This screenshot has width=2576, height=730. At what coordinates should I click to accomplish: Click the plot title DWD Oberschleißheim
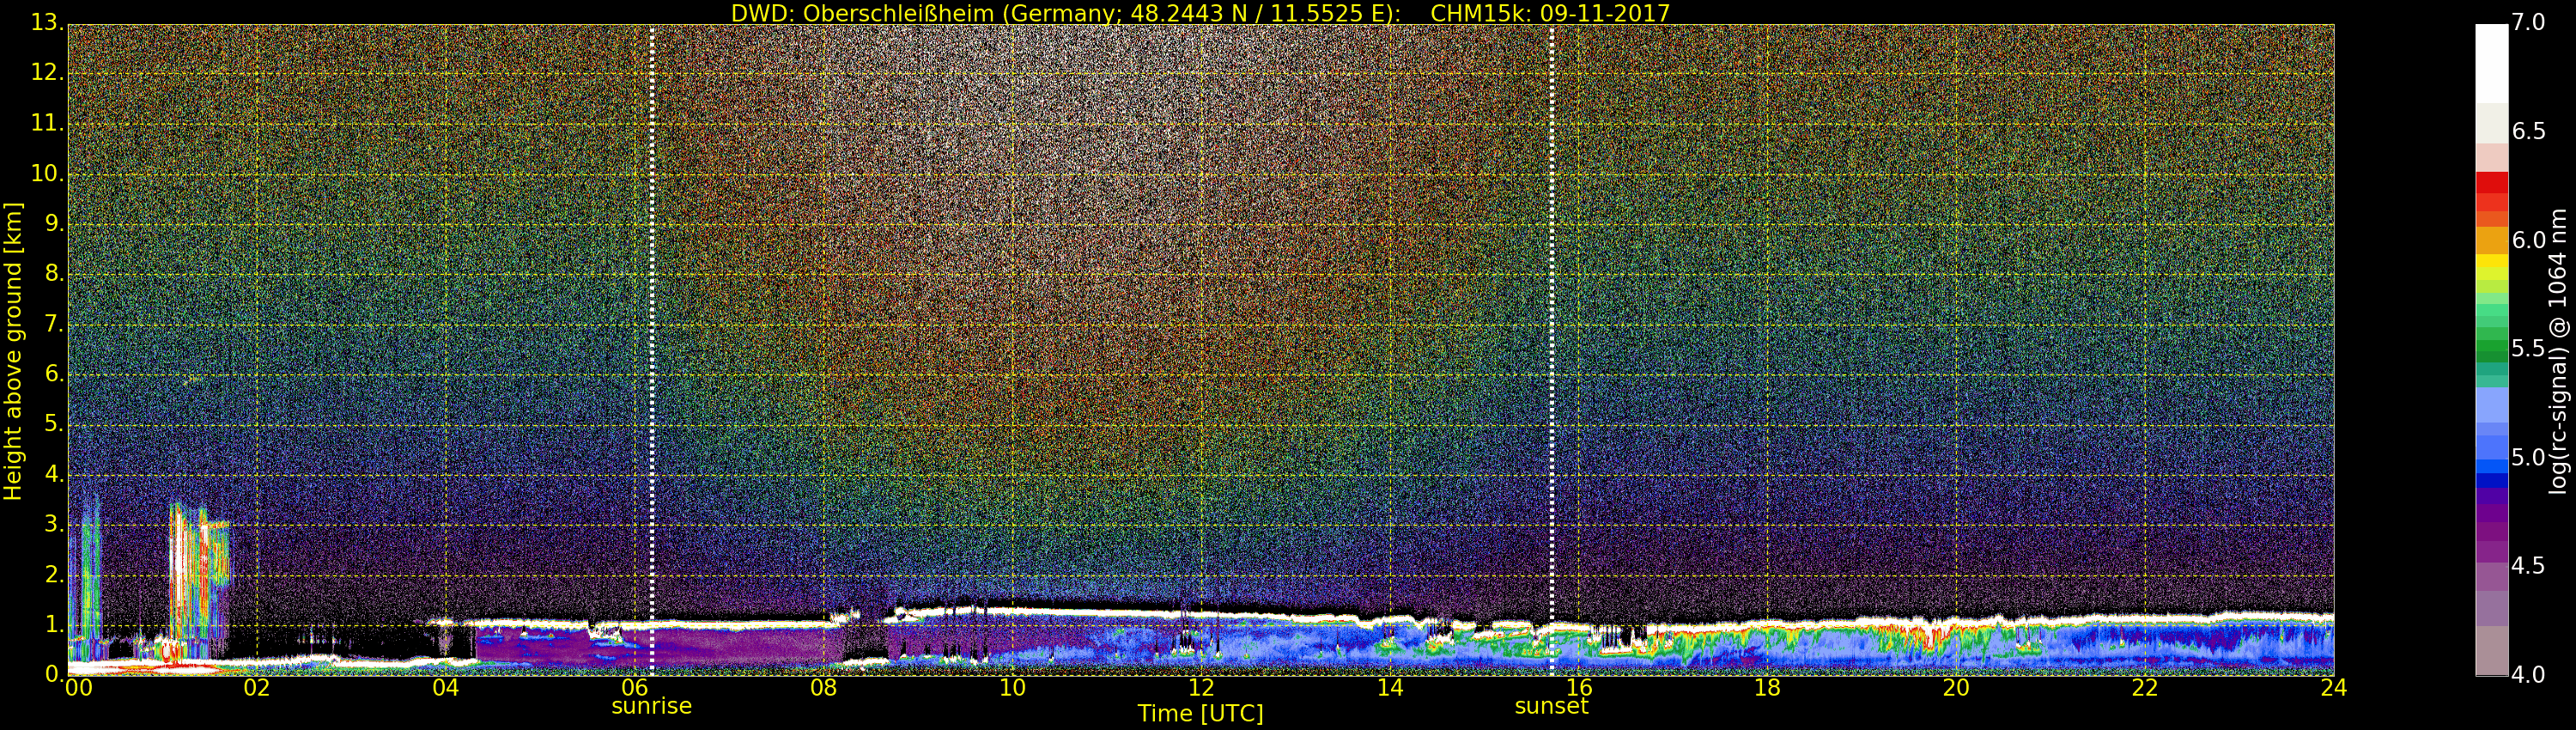(1200, 13)
